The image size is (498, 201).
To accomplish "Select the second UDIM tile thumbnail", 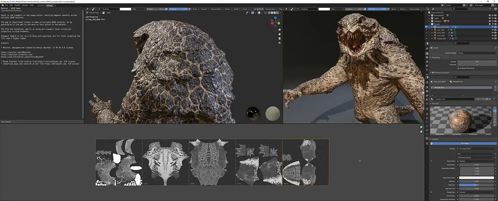I will pos(165,162).
